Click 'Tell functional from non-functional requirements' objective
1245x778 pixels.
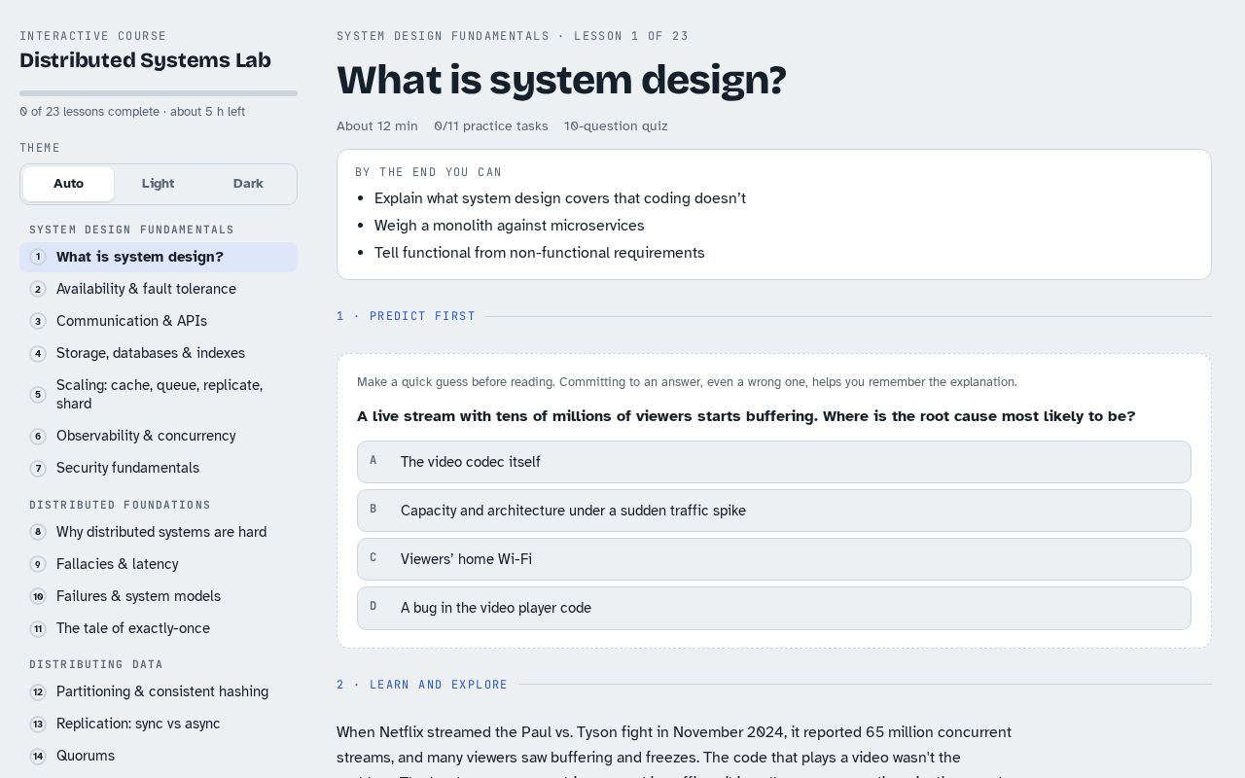click(540, 253)
